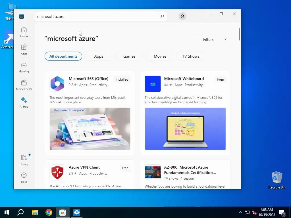Show hidden system tray icons

240,212
